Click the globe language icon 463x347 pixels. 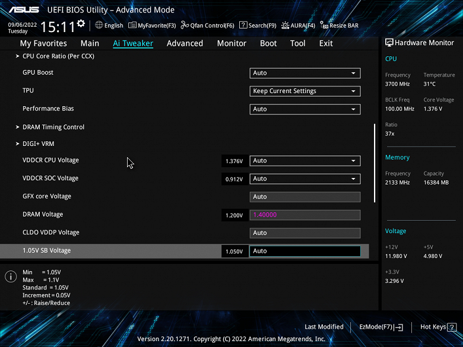pyautogui.click(x=99, y=25)
